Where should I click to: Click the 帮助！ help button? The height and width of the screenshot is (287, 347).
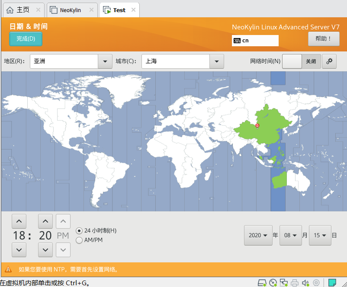(x=324, y=39)
